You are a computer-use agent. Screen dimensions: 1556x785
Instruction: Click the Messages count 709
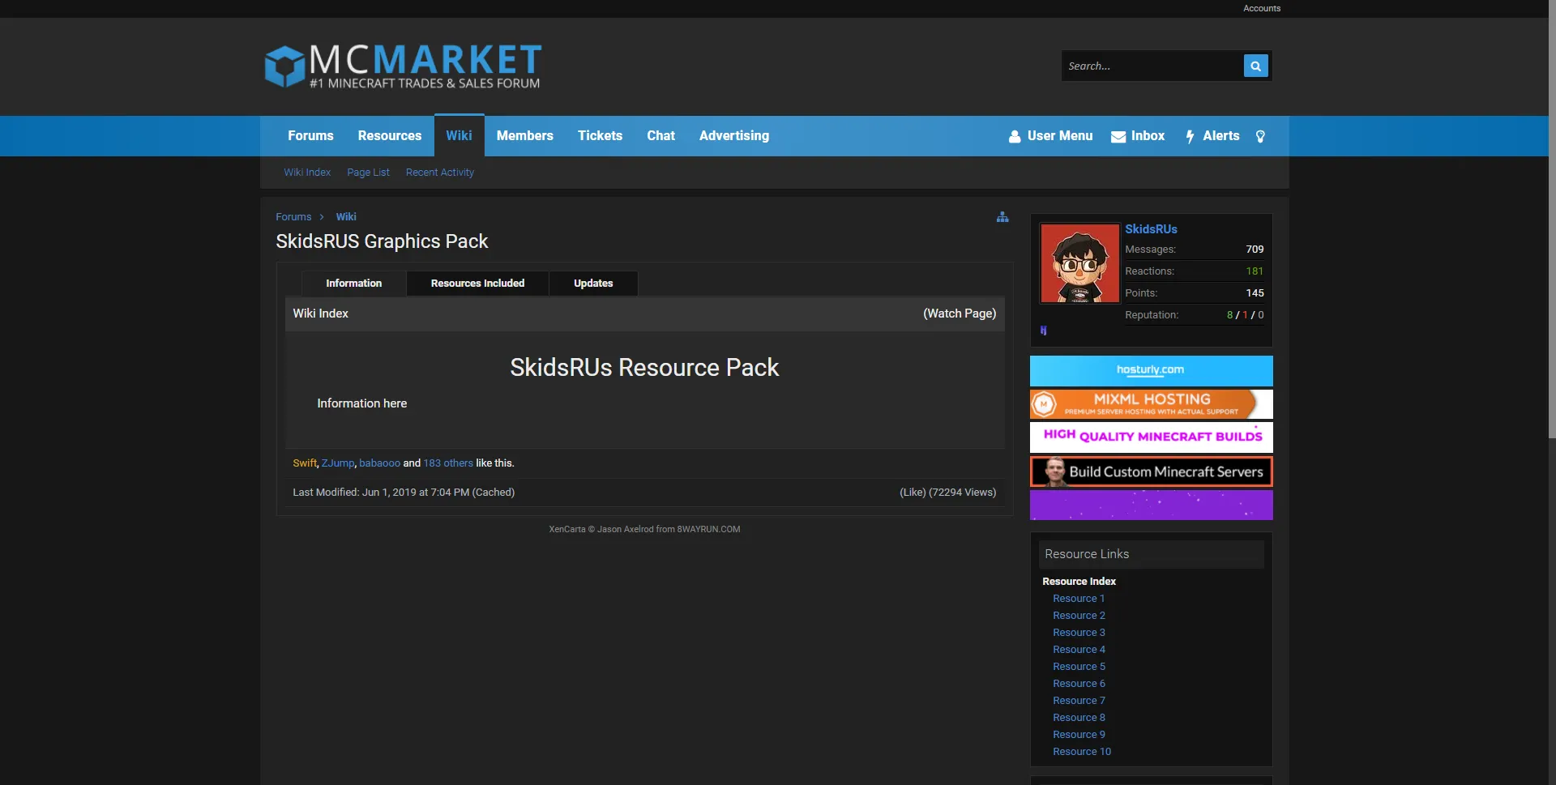1255,250
